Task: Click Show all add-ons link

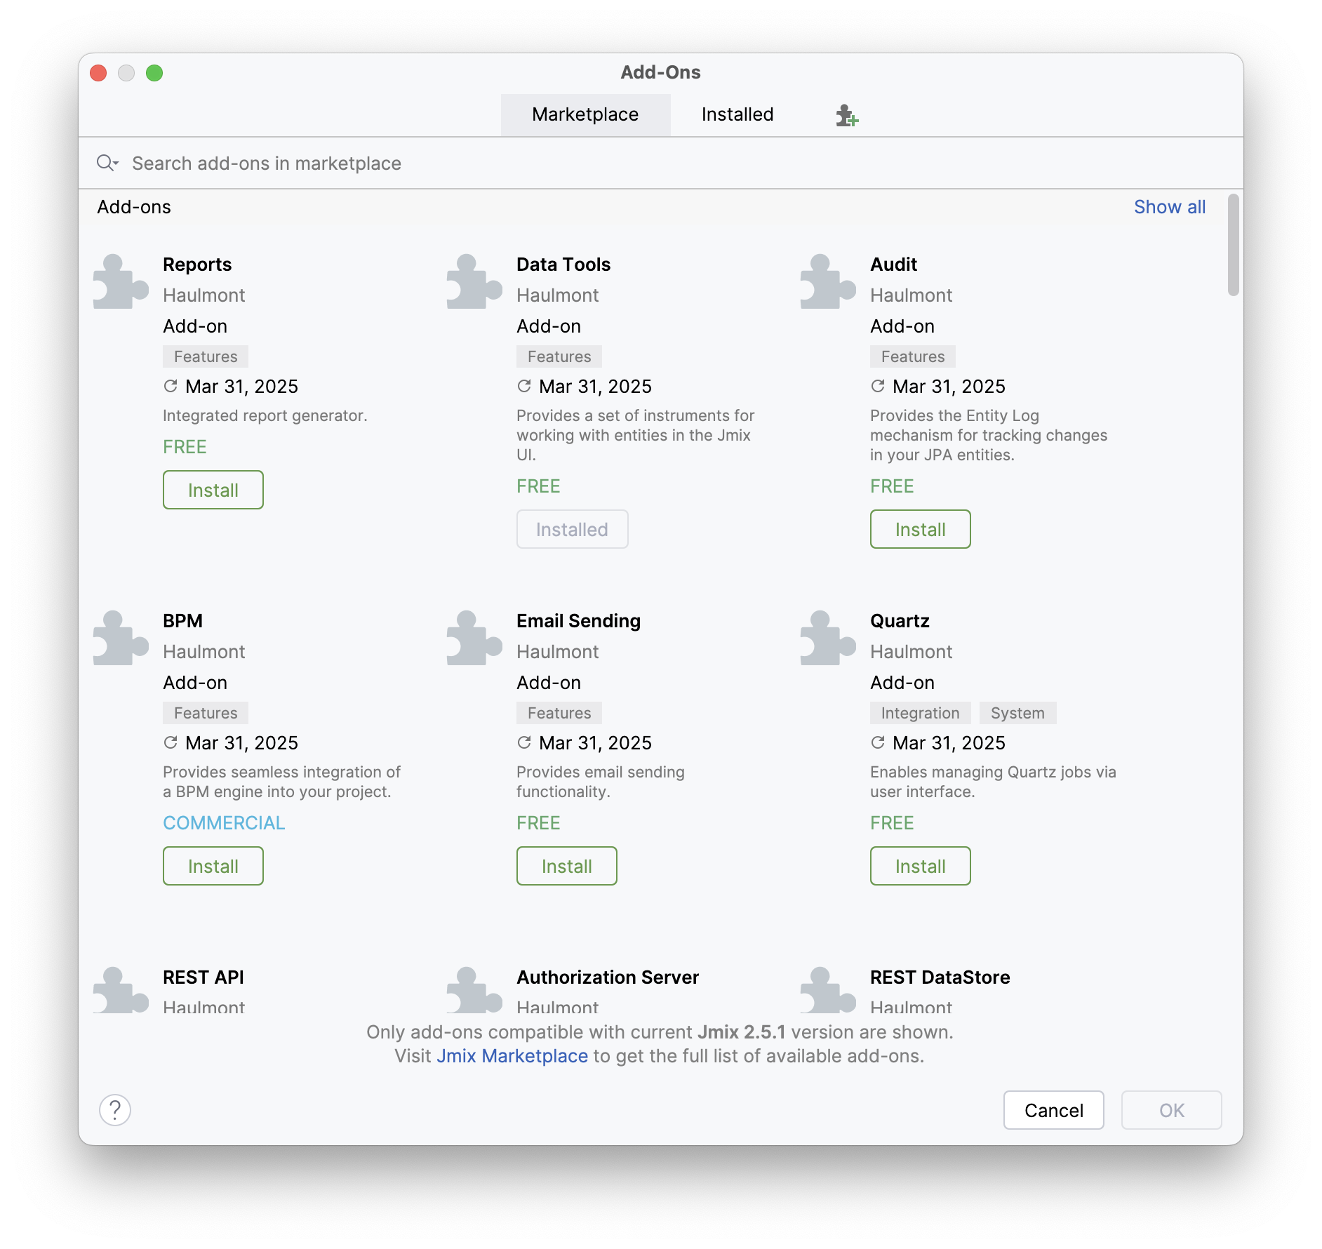Action: click(x=1169, y=207)
